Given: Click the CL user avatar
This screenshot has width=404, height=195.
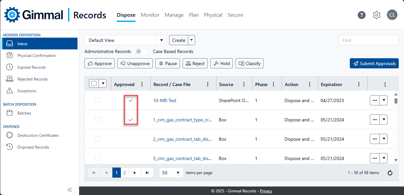Looking at the screenshot, I should tap(392, 15).
